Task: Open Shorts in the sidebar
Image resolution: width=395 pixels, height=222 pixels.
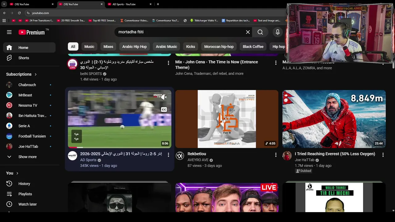Action: coord(29,58)
